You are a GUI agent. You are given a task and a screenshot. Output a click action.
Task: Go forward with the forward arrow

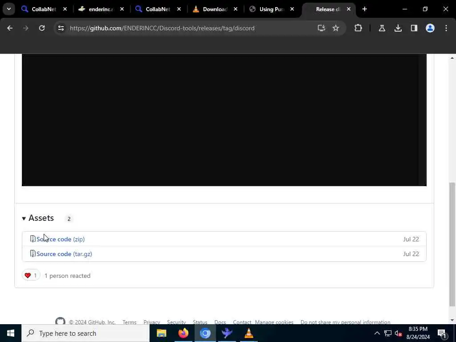pyautogui.click(x=25, y=28)
